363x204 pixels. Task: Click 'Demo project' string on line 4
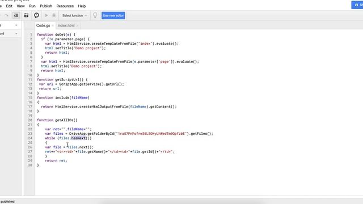point(87,48)
